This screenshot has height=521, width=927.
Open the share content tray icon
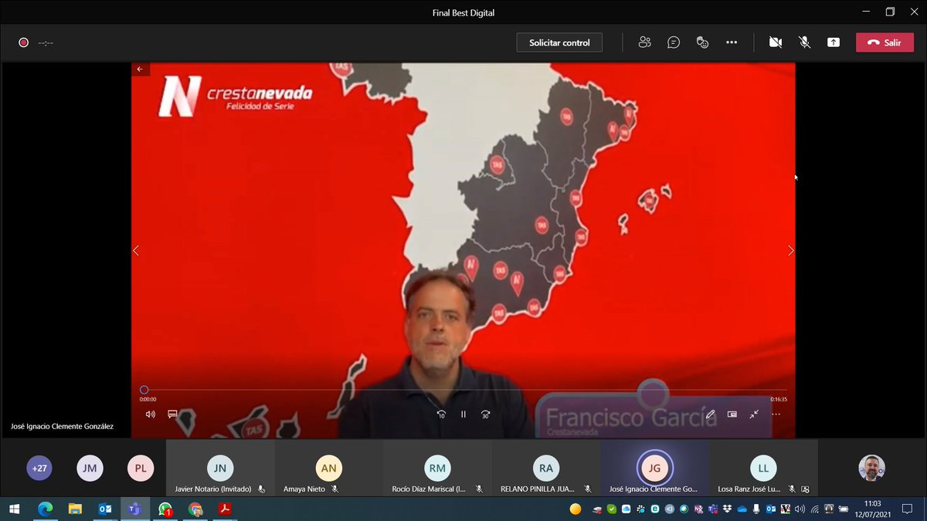pyautogui.click(x=834, y=42)
